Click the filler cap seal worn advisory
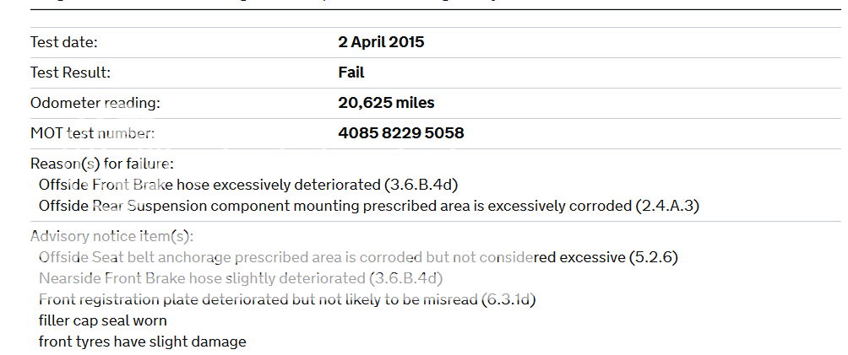This screenshot has width=848, height=355. point(103,320)
